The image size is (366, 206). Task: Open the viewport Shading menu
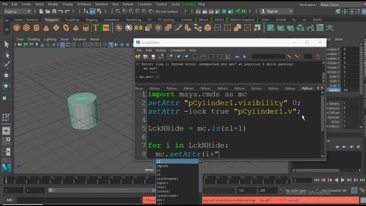point(34,39)
